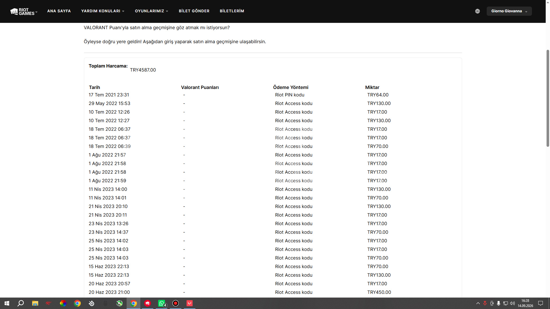Open the Riot Client taskbar icon
Image resolution: width=550 pixels, height=309 pixels.
[148, 303]
